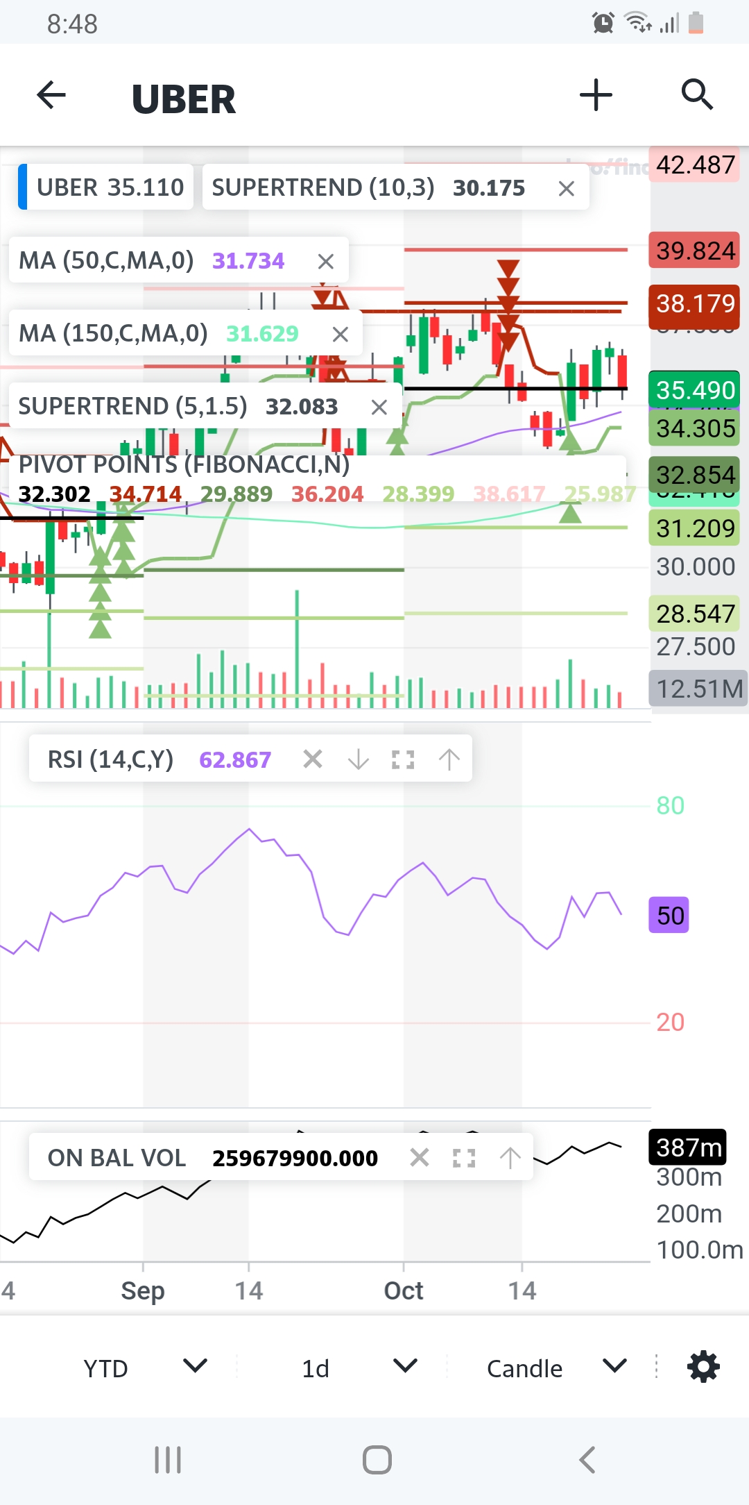Select the MA (150,C,MA,0) label
This screenshot has height=1505, width=749.
[x=113, y=333]
